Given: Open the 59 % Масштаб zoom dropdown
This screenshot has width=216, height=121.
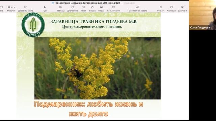Looking at the screenshot, I should tap(11, 7).
